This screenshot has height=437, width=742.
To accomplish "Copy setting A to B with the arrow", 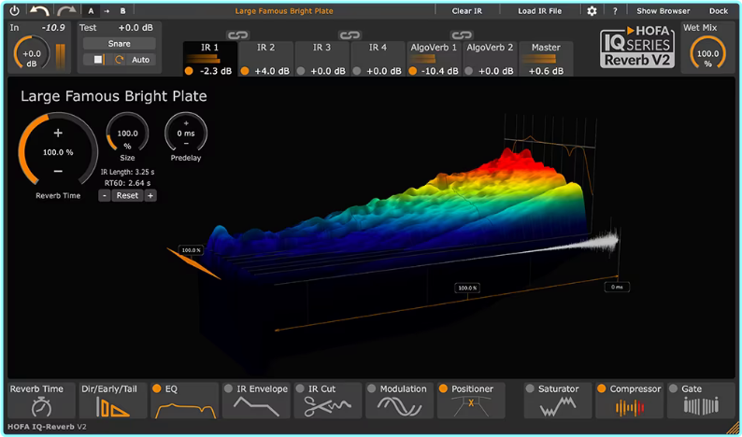I will [107, 11].
